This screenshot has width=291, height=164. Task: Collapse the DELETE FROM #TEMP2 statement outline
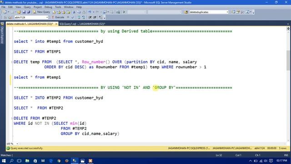(x=12, y=118)
